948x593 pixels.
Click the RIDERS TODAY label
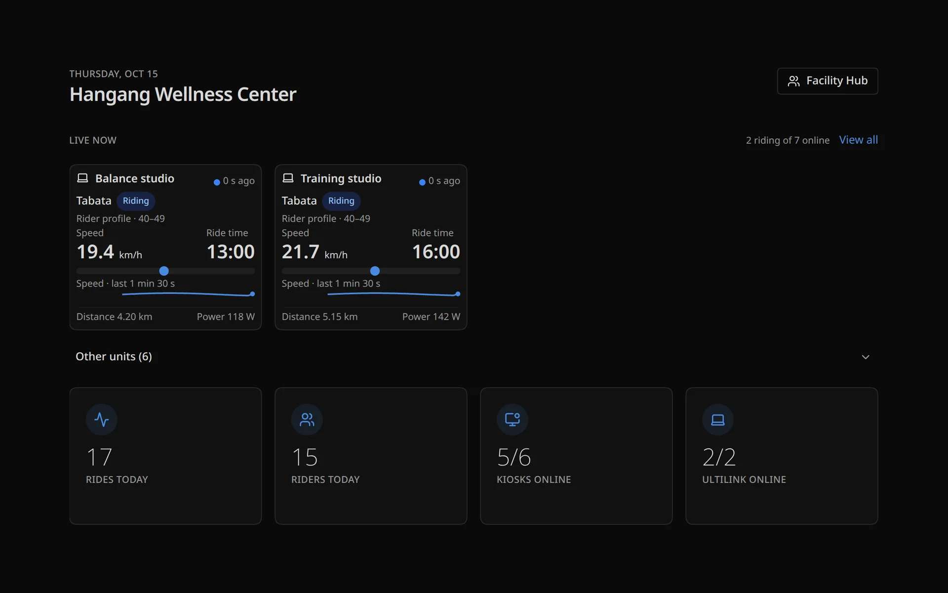tap(325, 479)
